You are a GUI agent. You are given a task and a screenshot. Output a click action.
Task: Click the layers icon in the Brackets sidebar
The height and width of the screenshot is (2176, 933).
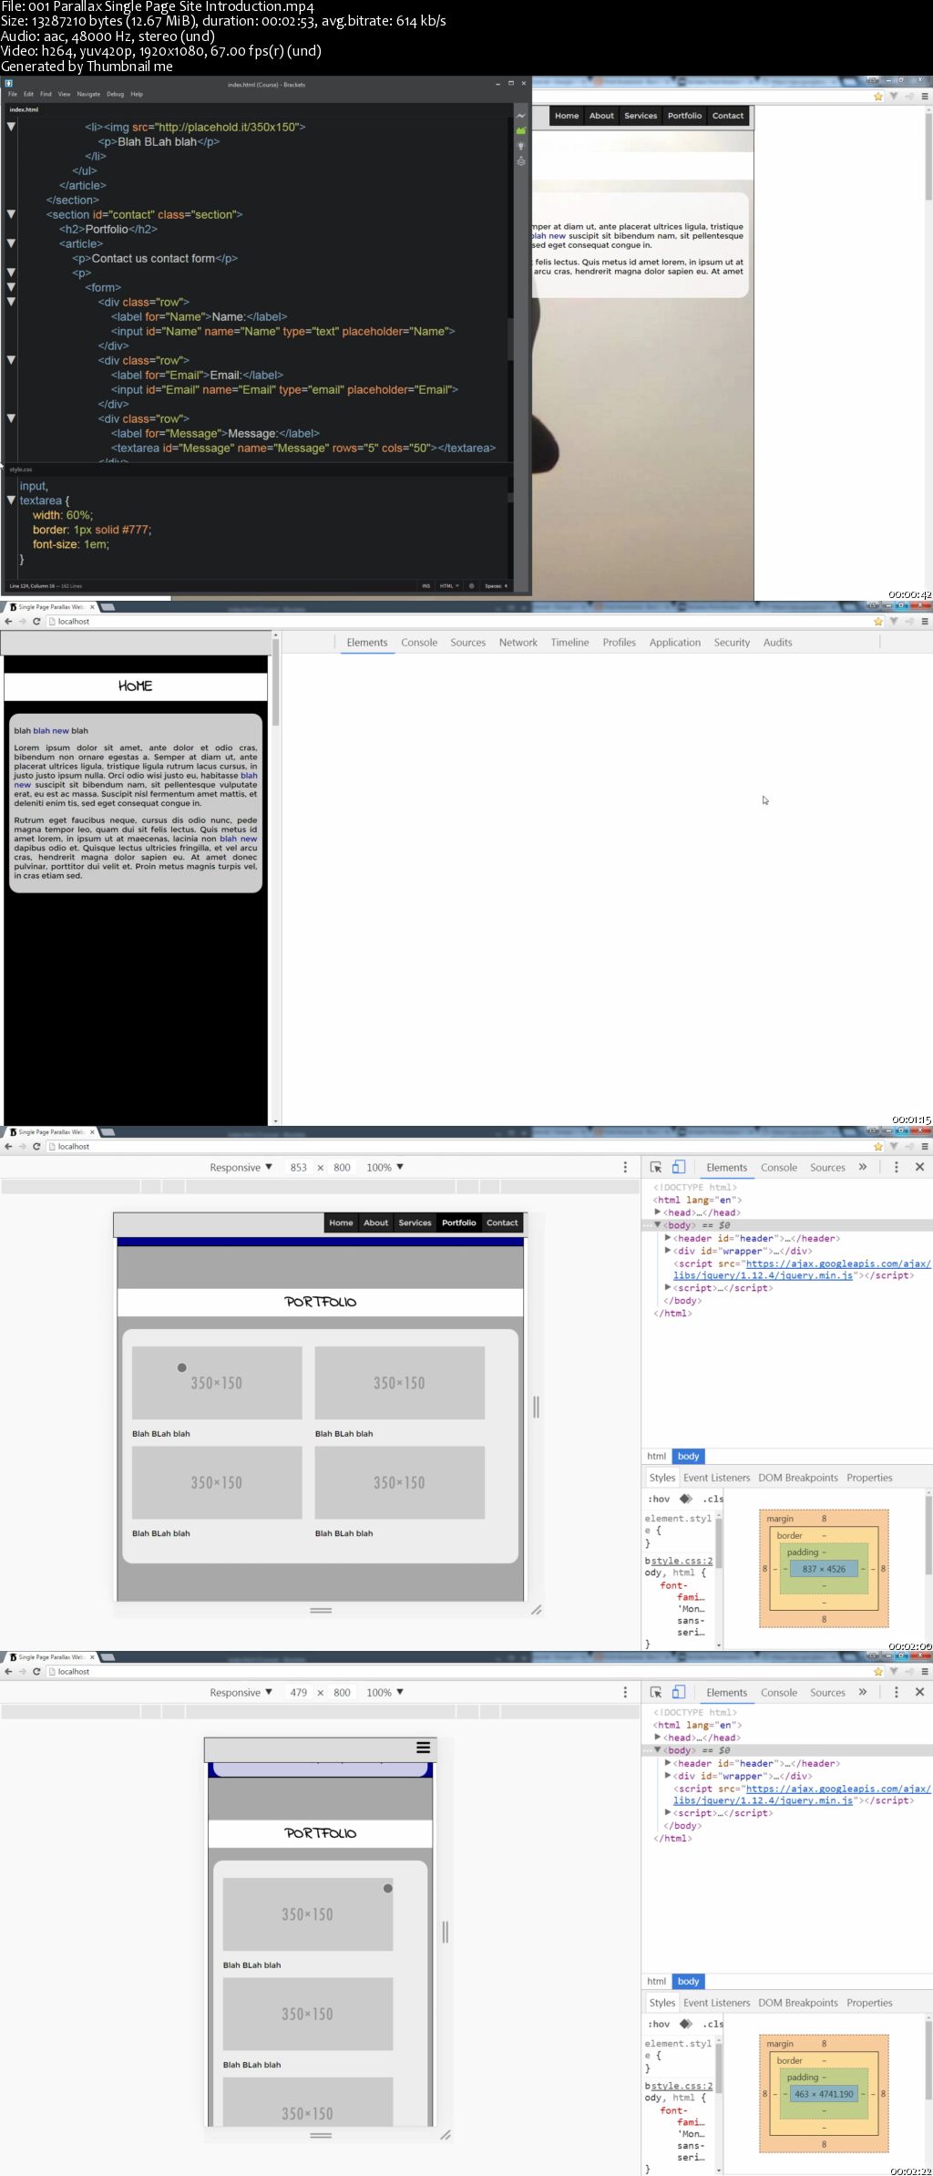click(521, 161)
